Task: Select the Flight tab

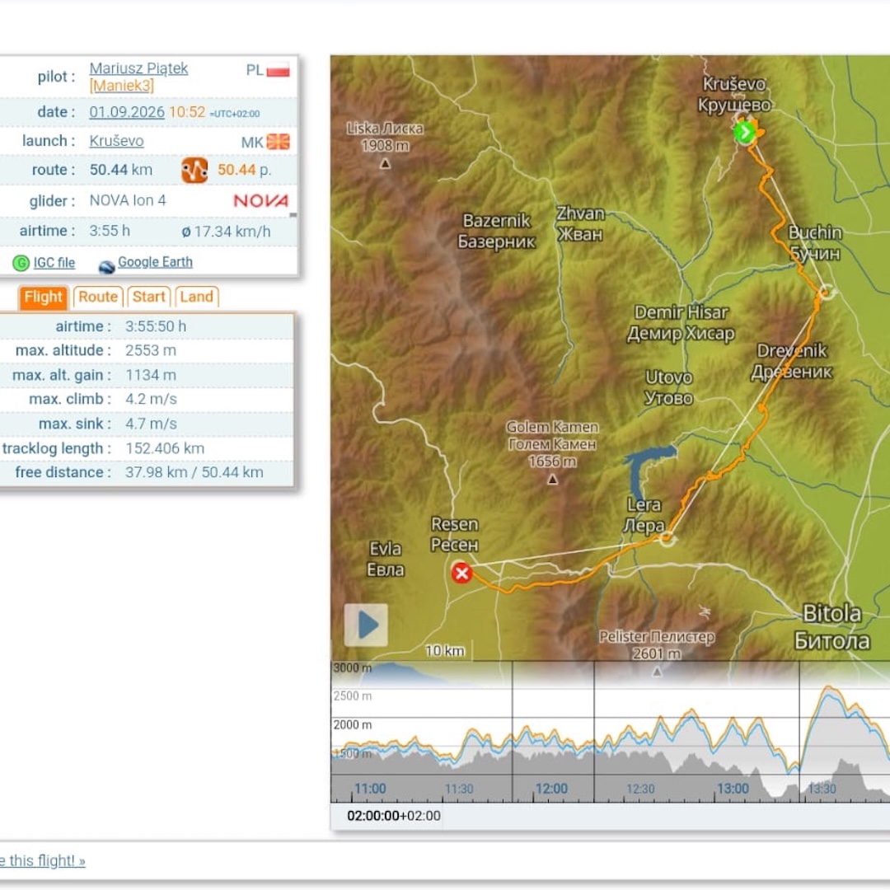Action: tap(43, 297)
